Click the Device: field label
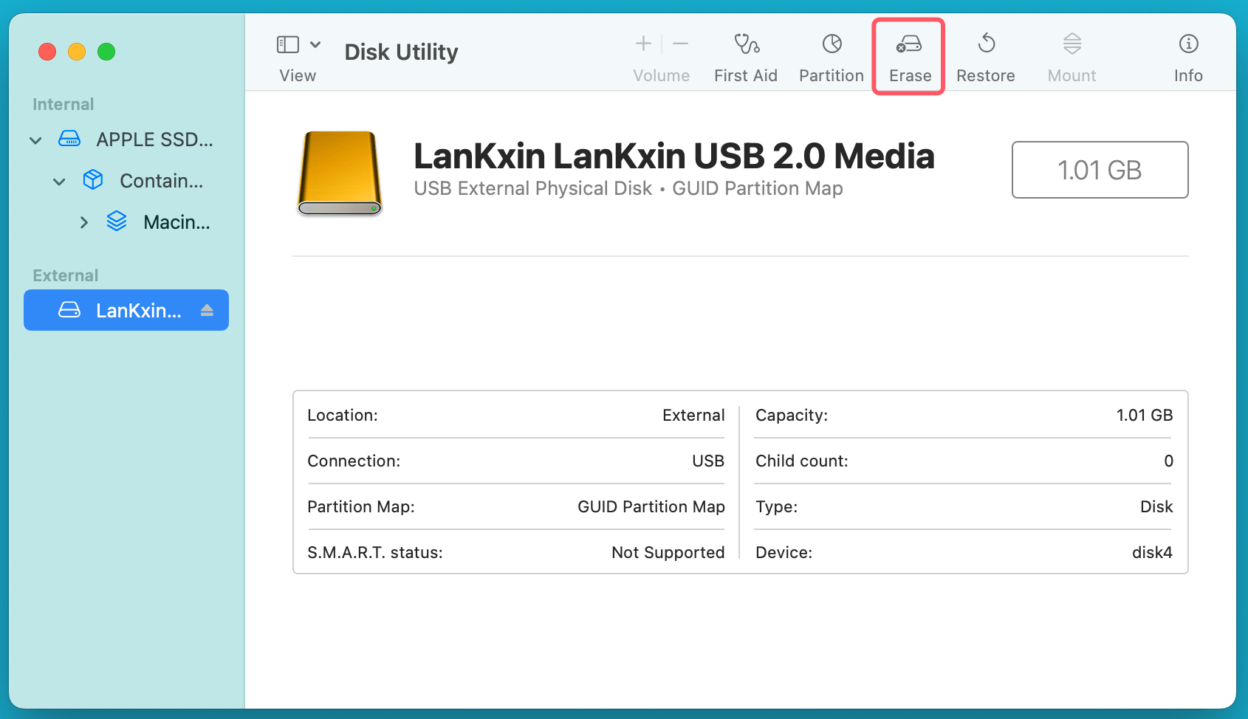This screenshot has height=719, width=1248. [x=784, y=552]
